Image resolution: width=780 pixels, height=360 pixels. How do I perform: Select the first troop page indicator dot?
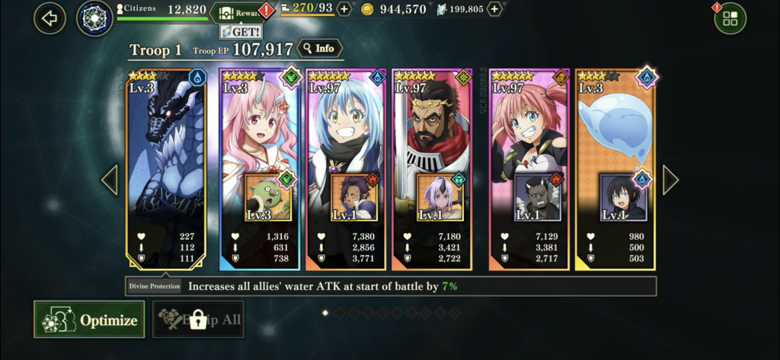pyautogui.click(x=325, y=313)
